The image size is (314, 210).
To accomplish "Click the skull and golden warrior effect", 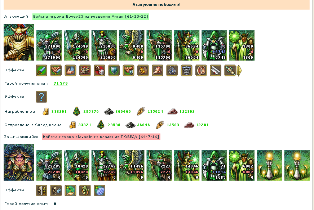I will (x=41, y=191).
